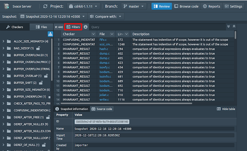Expand the ALLOC_SIZE_MISMATCH (4) folder
Screen dimensions: 247x151
pyautogui.click(x=3, y=41)
